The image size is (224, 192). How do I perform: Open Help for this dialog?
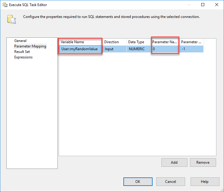(x=205, y=182)
